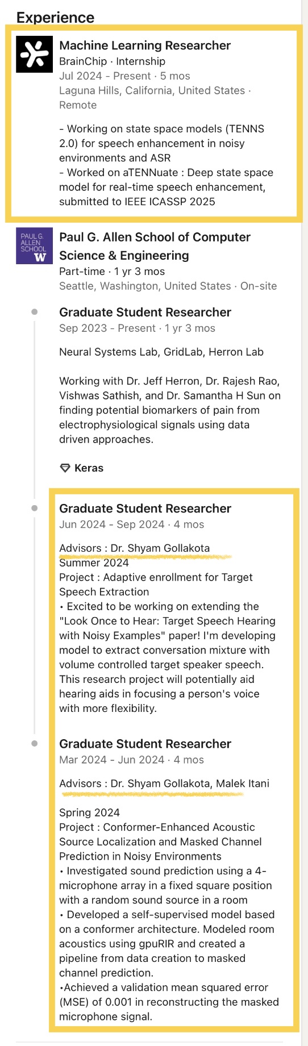308x1046 pixels.
Task: Open the Machine Learning Researcher title
Action: click(x=145, y=45)
